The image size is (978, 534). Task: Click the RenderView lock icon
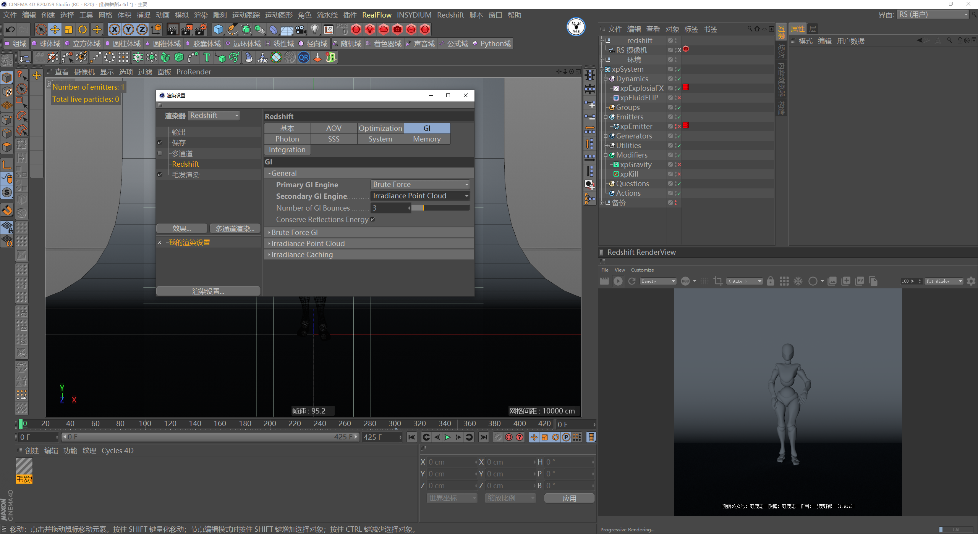tap(771, 281)
